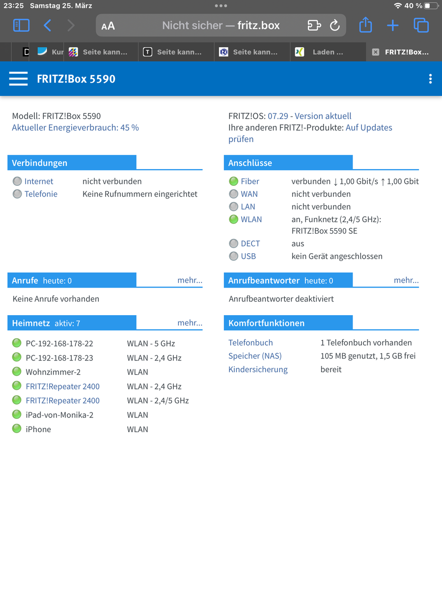Open the three-dot options menu
The height and width of the screenshot is (590, 442).
pyautogui.click(x=430, y=79)
